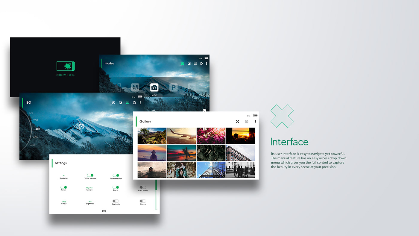Tap the auto camera icon in ISO toolbar
Viewport: 419px width, 236px height.
[113, 103]
